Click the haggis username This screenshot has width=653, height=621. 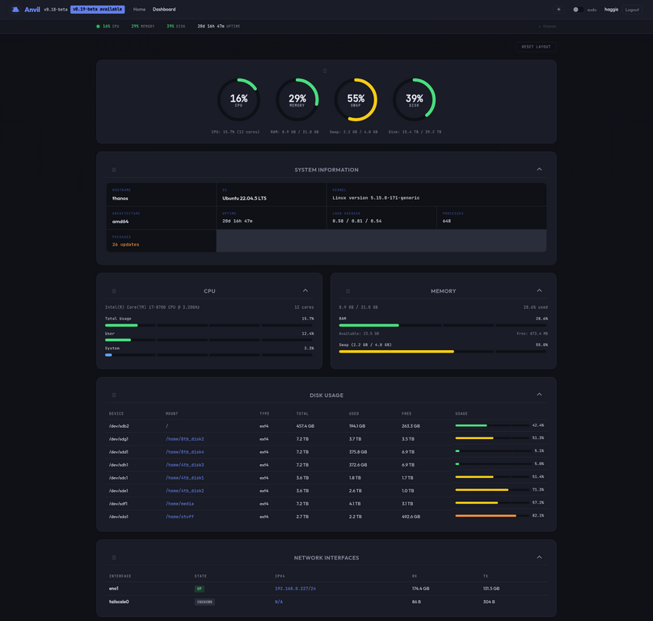tap(611, 9)
